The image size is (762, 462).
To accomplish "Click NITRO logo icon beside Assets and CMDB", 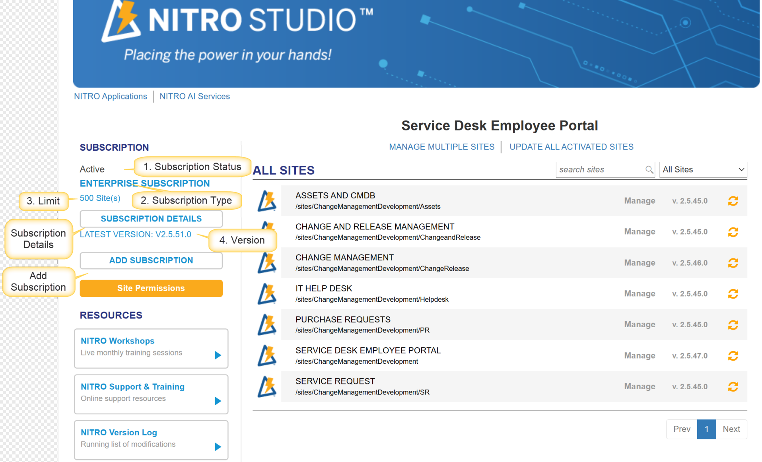I will click(267, 201).
